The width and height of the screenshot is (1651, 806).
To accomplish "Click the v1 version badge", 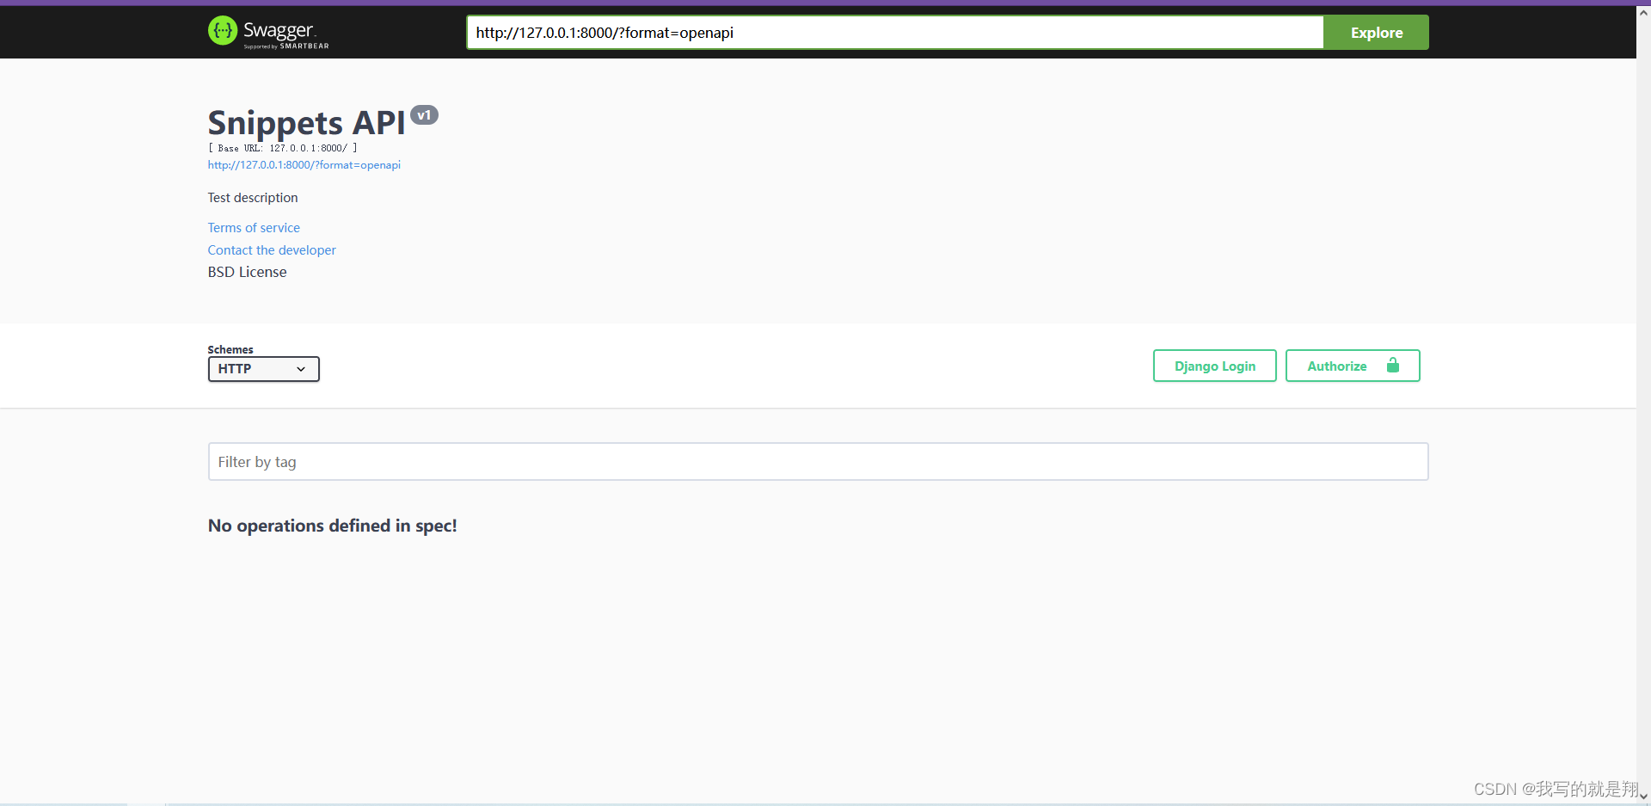I will coord(424,114).
